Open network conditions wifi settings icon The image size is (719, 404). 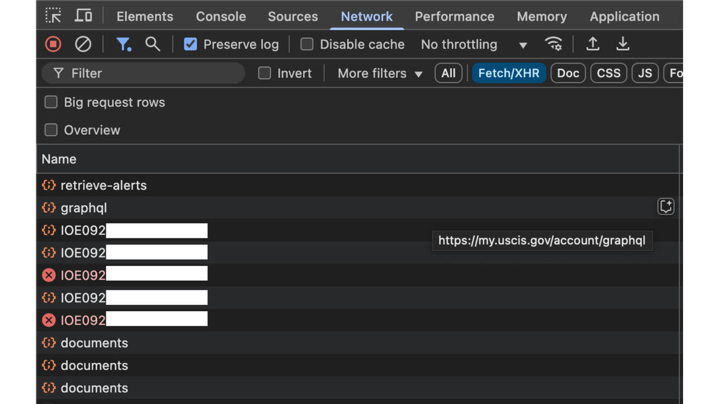coord(553,44)
